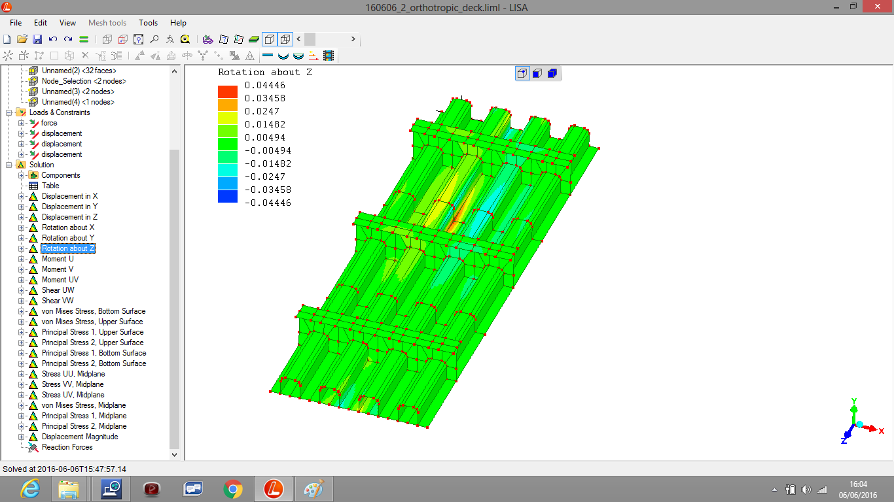Image resolution: width=894 pixels, height=502 pixels.
Task: Click the magnifier zoom icon
Action: (x=154, y=39)
